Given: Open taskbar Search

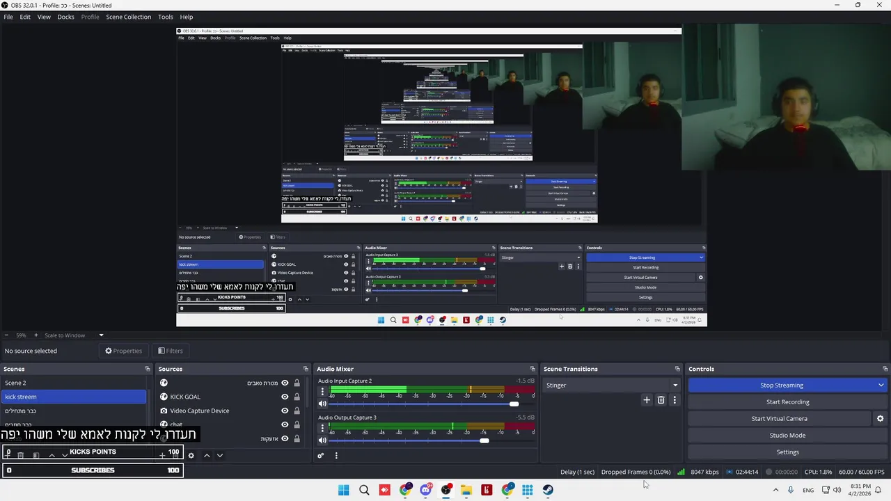Looking at the screenshot, I should [364, 490].
